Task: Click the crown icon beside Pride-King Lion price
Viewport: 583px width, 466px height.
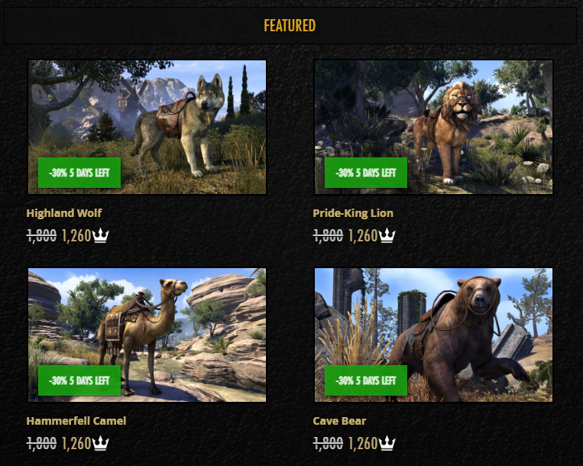Action: (387, 235)
